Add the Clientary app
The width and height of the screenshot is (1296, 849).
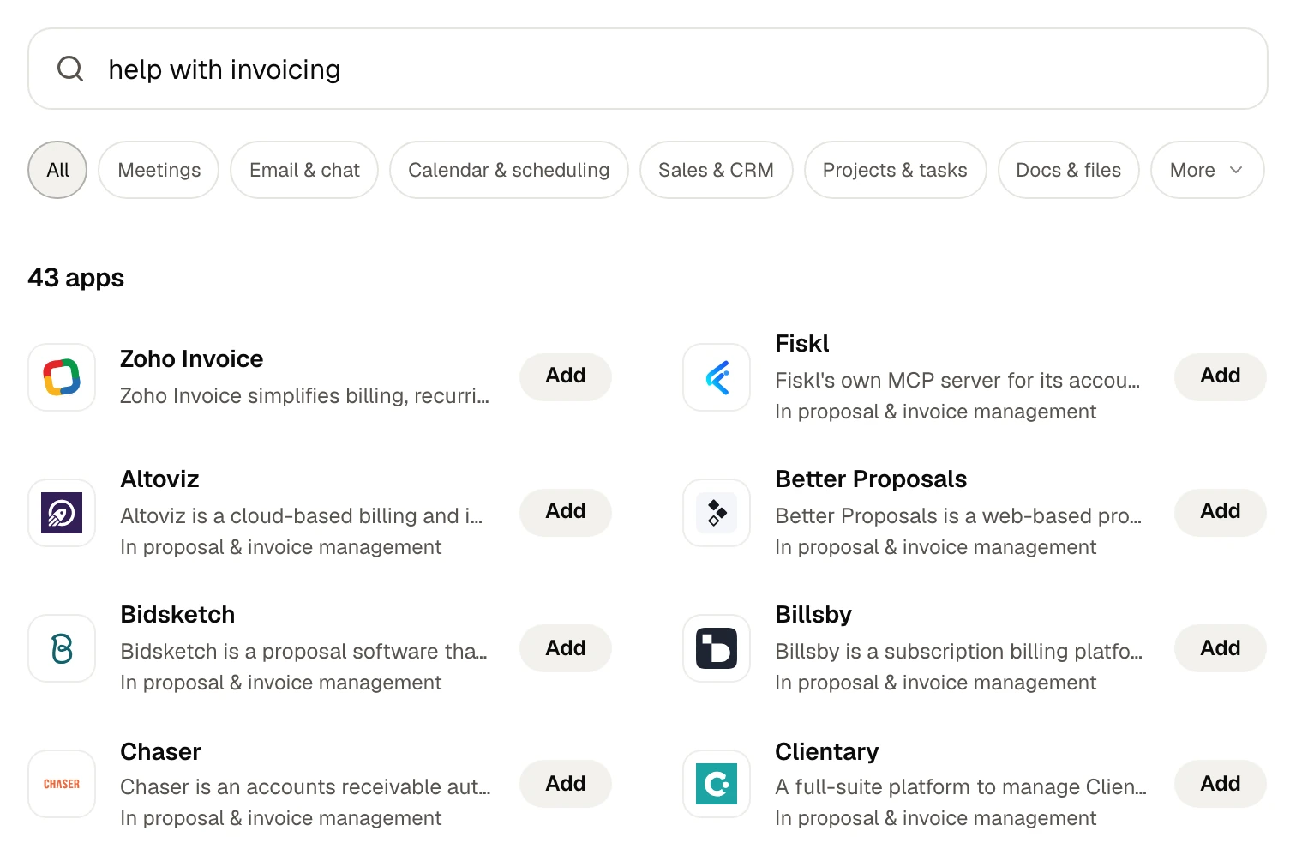pos(1221,784)
